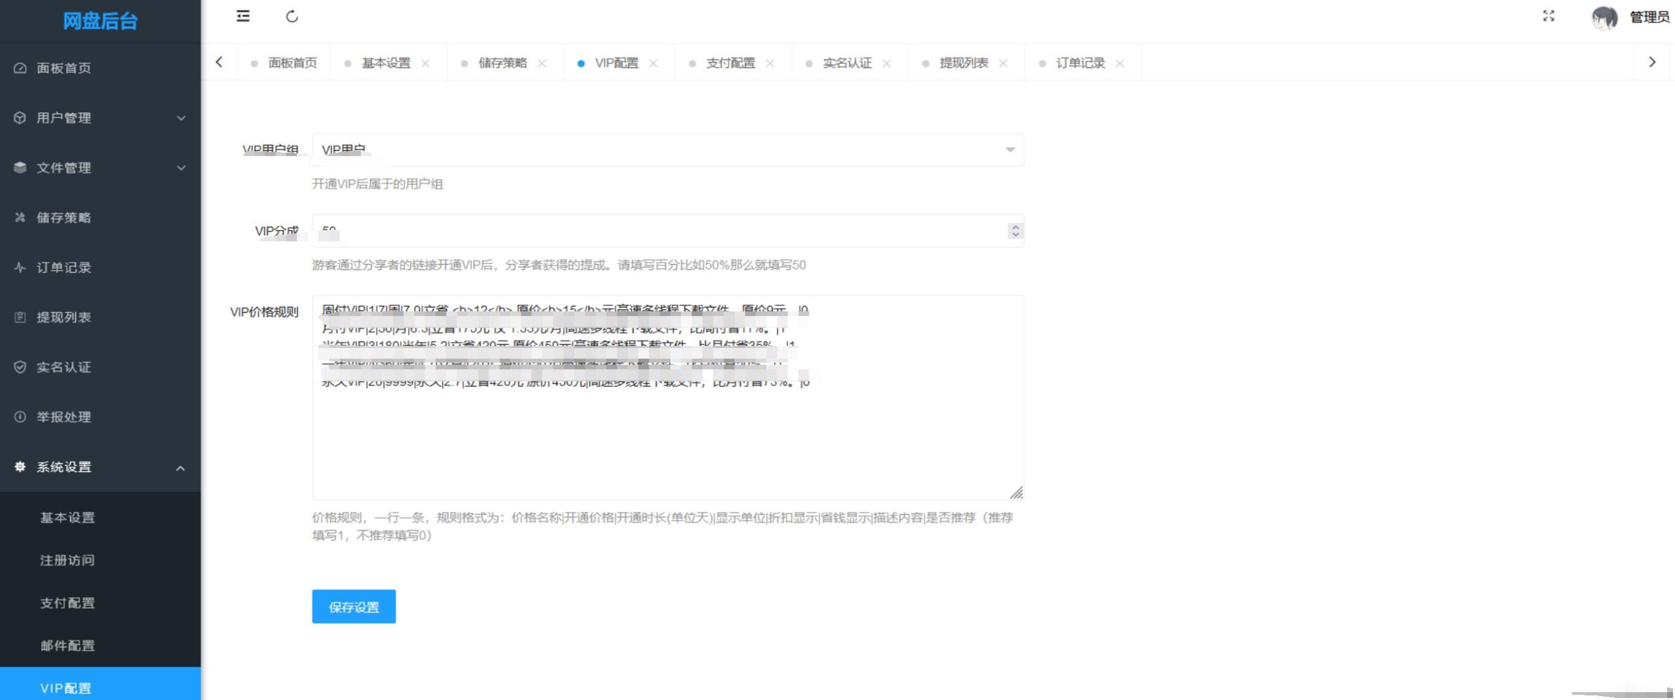Viewport: 1675px width, 700px height.
Task: Close the VIP配置 tab
Action: [x=653, y=64]
